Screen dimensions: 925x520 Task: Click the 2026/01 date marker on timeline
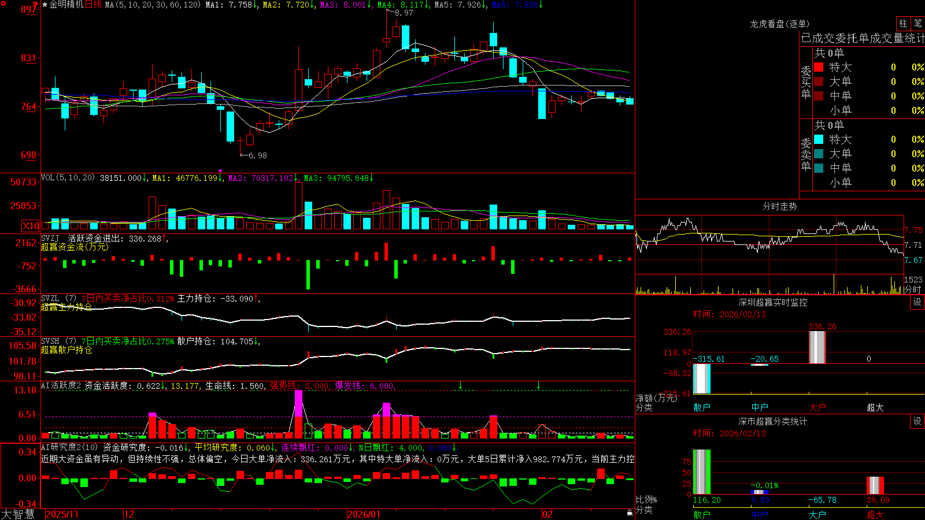[x=364, y=514]
